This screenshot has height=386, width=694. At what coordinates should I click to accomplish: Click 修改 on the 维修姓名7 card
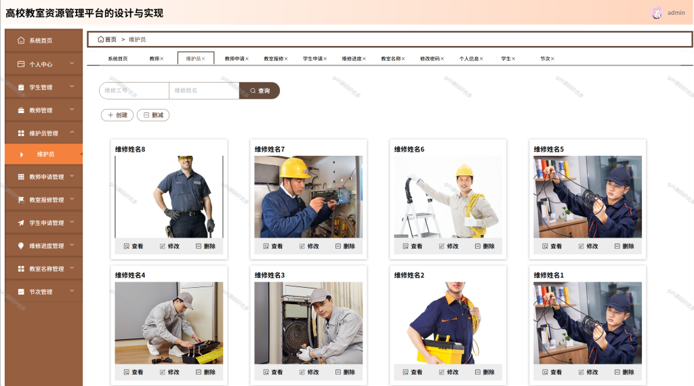pos(308,246)
